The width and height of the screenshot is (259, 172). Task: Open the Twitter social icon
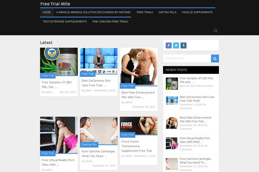click(x=176, y=46)
